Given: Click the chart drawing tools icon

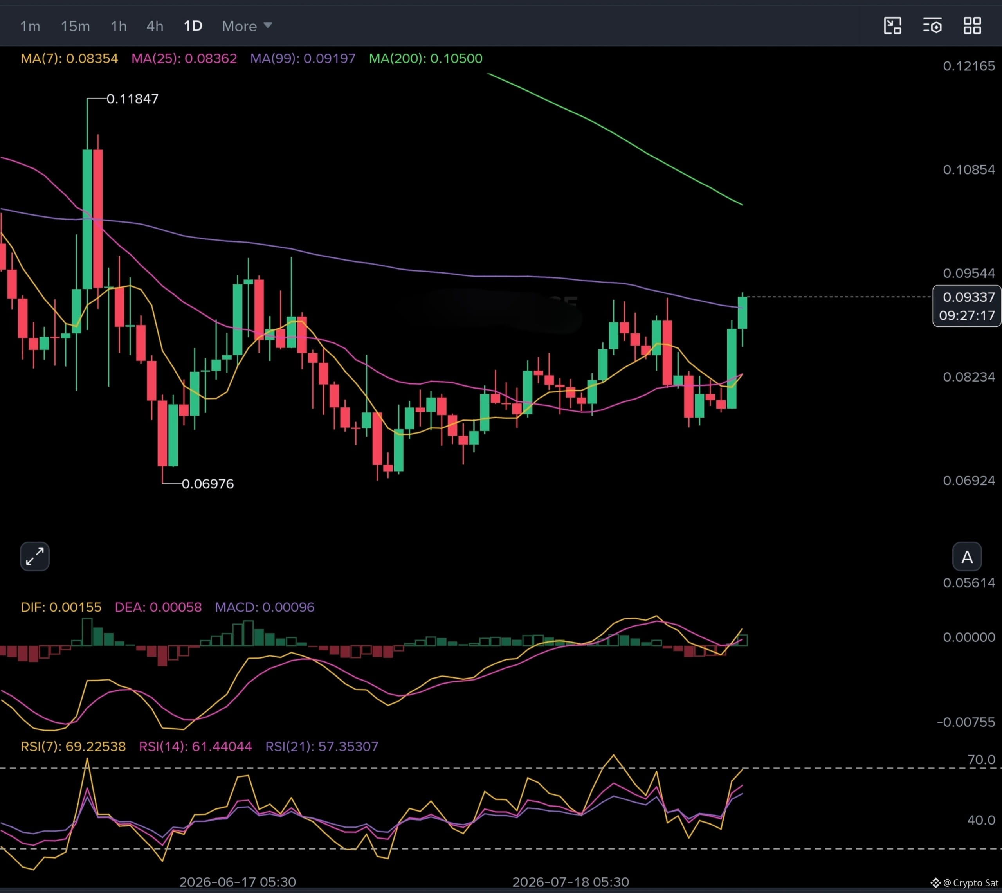Looking at the screenshot, I should click(x=892, y=25).
